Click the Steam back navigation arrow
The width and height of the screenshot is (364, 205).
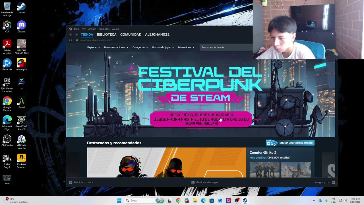pyautogui.click(x=71, y=34)
